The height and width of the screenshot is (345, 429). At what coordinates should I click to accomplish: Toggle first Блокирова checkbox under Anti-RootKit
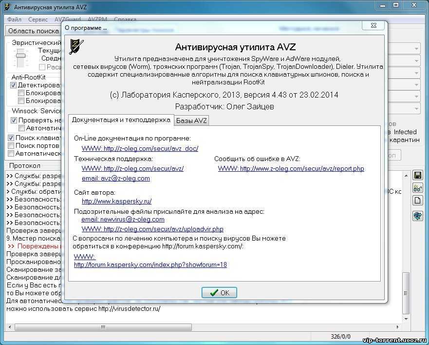pos(21,93)
